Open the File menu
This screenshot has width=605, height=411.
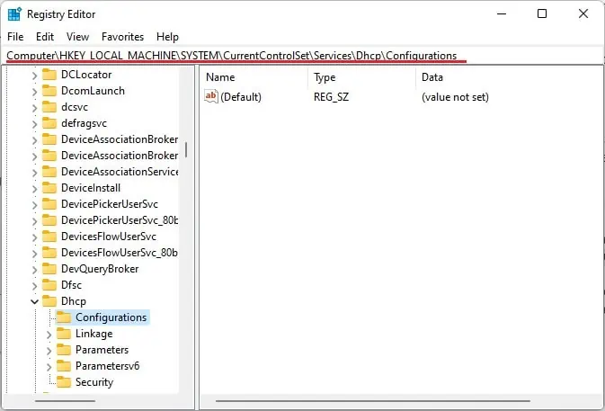15,37
